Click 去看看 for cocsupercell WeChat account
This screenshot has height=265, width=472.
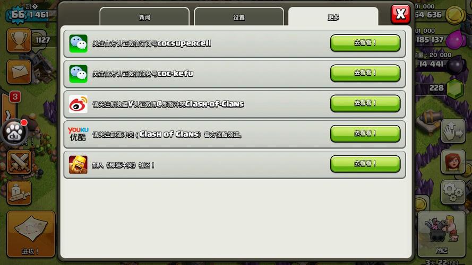[365, 43]
